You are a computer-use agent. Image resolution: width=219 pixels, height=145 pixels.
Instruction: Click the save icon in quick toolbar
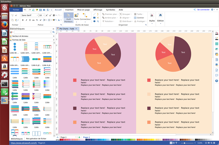point(40,10)
